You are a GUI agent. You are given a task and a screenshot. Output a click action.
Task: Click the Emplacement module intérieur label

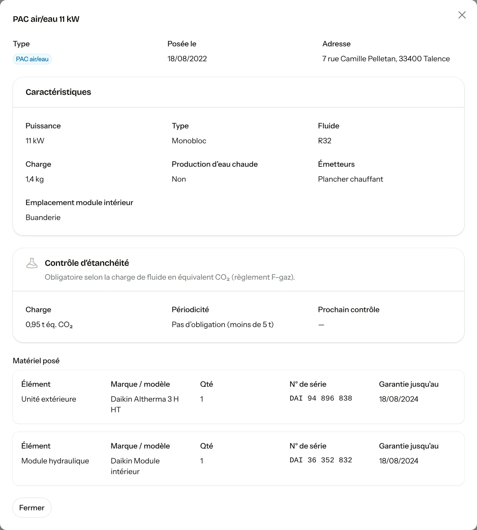click(79, 203)
